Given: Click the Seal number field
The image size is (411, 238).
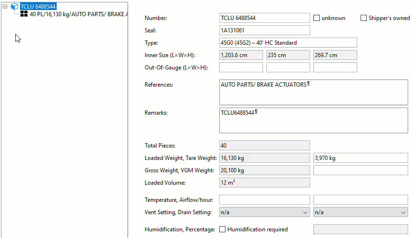Looking at the screenshot, I should [x=264, y=30].
